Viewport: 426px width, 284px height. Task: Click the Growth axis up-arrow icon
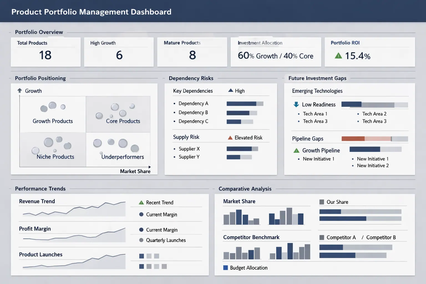coord(19,90)
